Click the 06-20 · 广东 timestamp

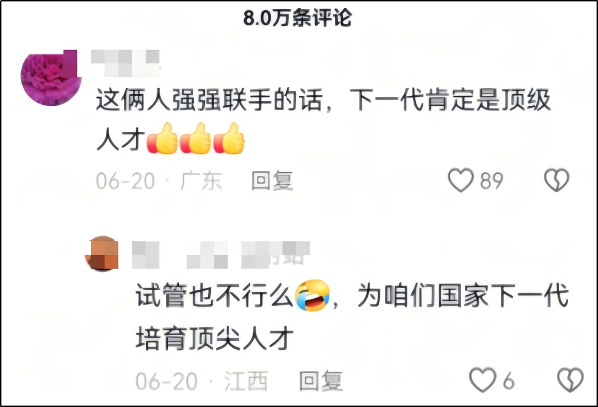point(159,181)
